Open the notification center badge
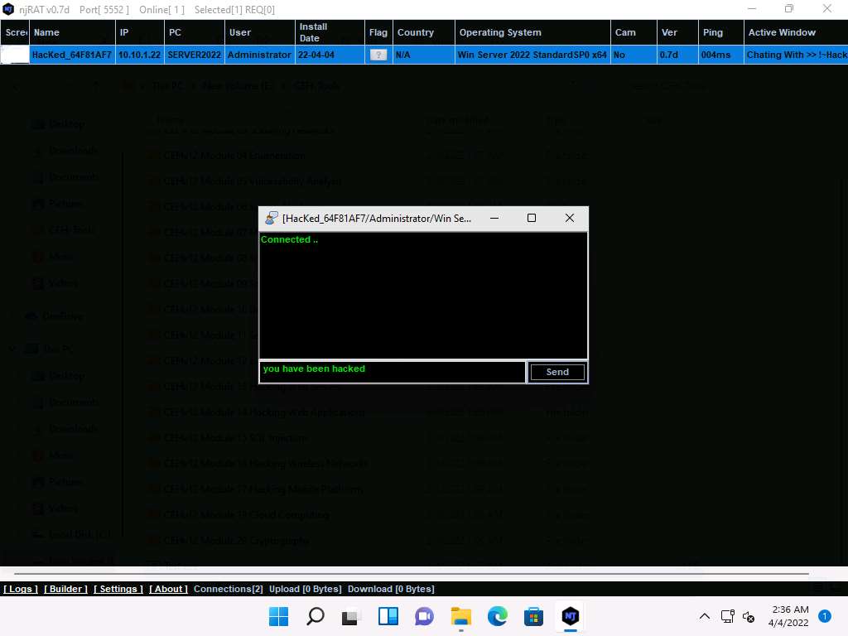Viewport: 848px width, 636px height. click(x=824, y=616)
